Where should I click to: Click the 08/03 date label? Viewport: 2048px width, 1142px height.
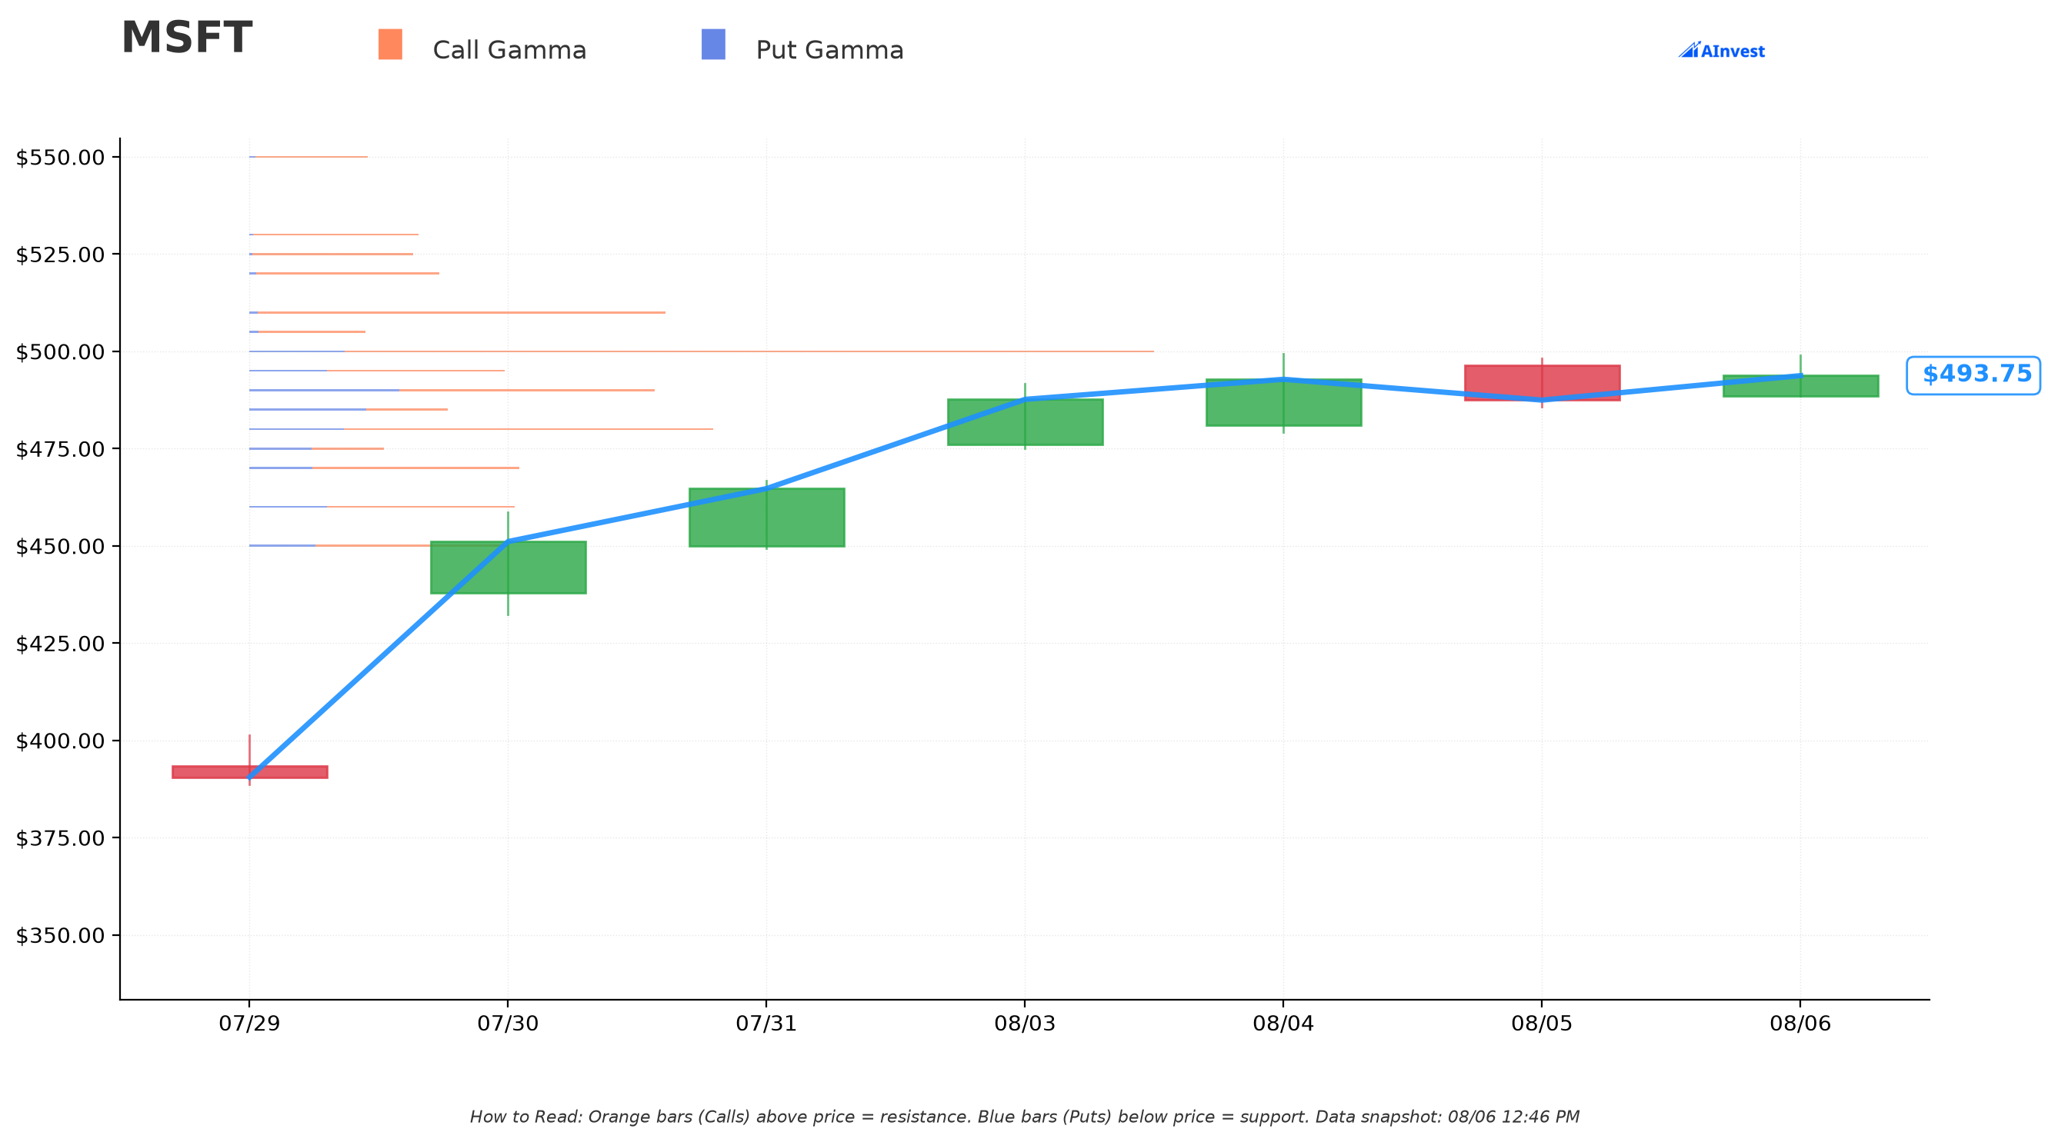[1025, 1024]
